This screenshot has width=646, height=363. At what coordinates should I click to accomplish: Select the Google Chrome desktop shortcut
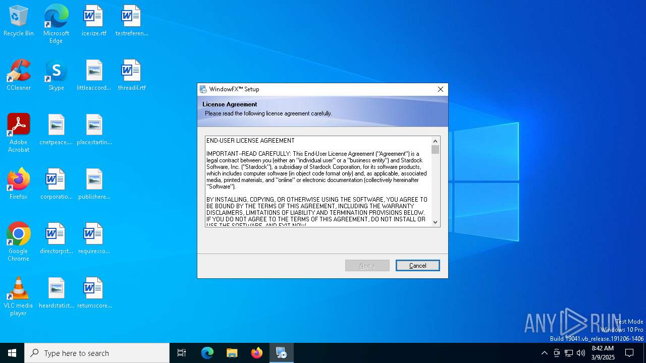point(19,242)
